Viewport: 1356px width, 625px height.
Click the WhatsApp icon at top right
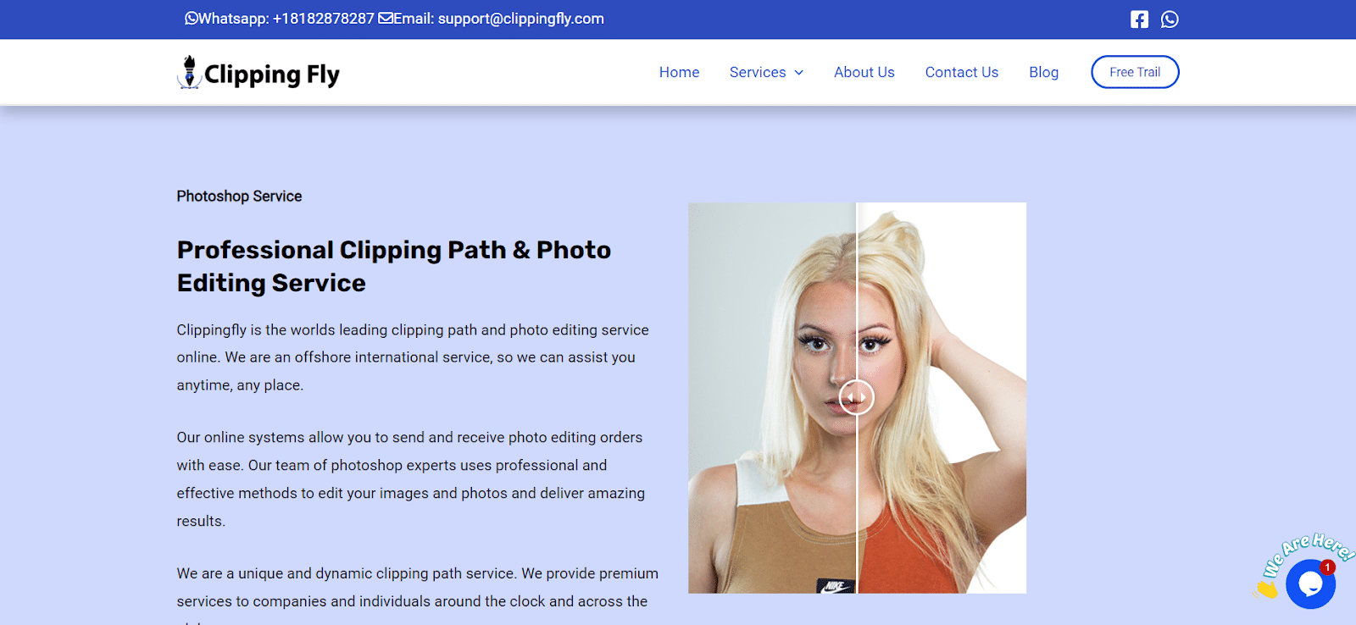click(x=1170, y=19)
